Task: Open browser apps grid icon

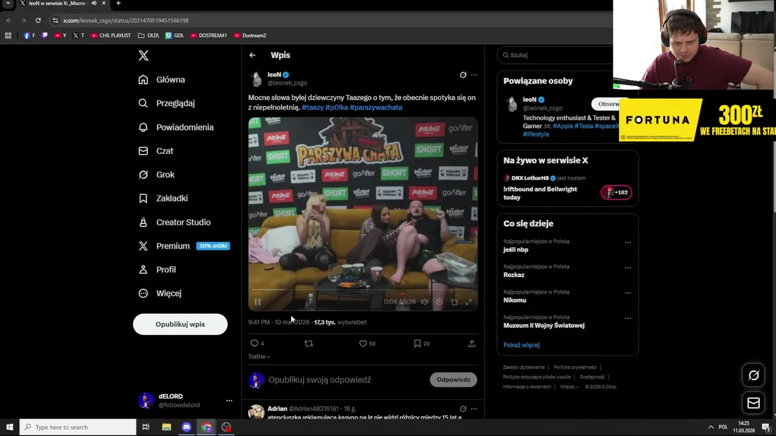Action: 8,36
